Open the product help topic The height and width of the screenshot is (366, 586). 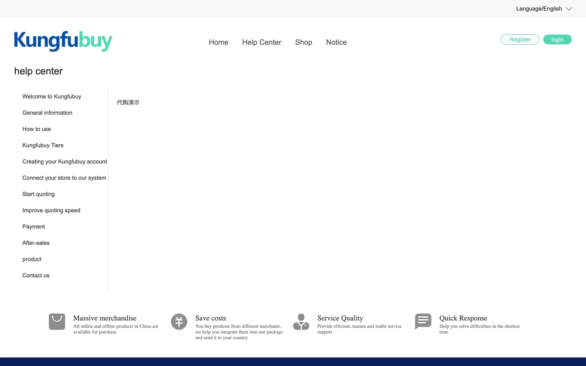click(x=32, y=259)
